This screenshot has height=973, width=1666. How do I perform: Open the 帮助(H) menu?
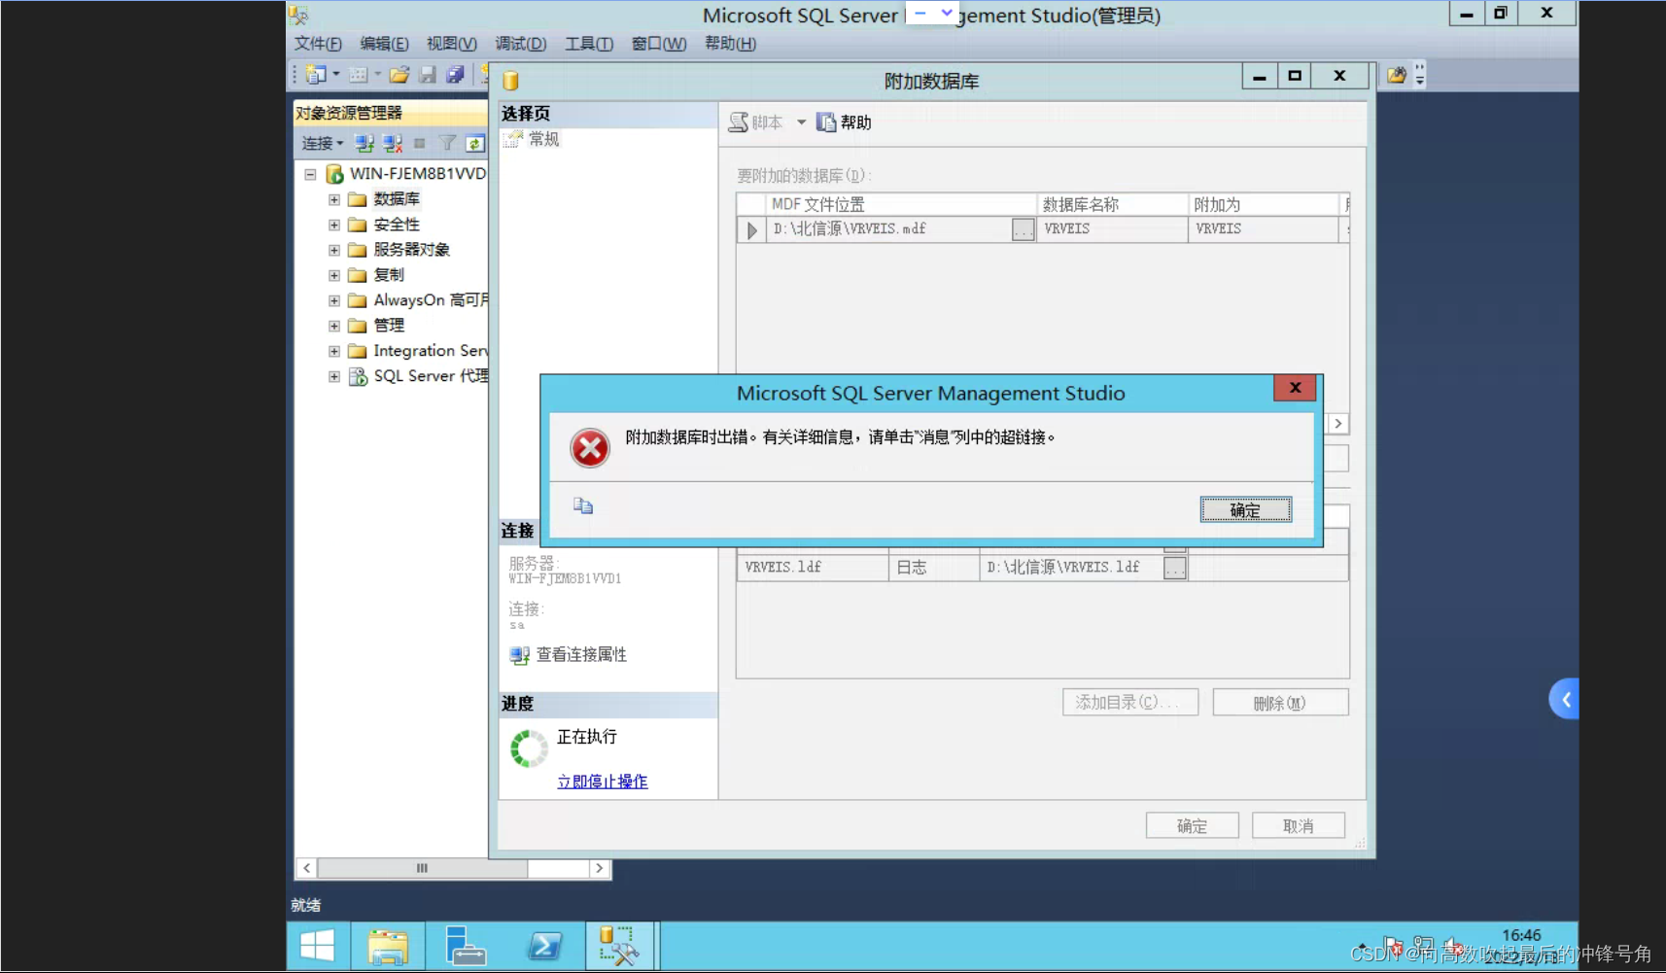coord(730,44)
